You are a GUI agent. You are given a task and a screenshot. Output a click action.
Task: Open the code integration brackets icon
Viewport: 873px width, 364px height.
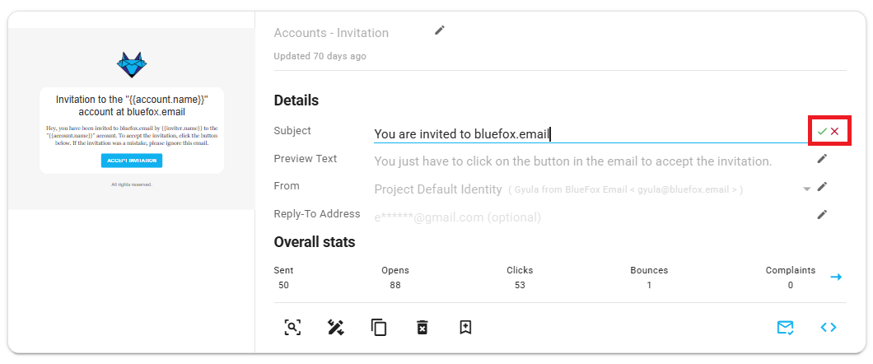829,327
